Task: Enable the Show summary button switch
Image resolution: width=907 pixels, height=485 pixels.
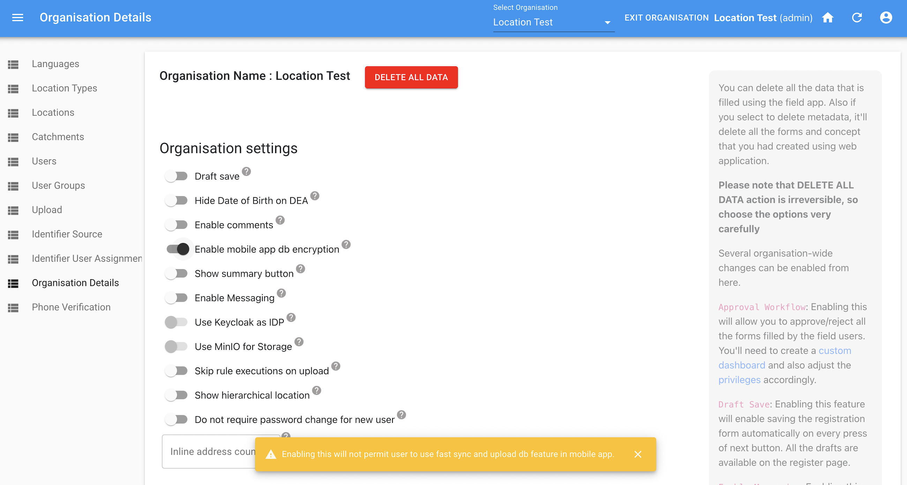Action: [x=177, y=274]
